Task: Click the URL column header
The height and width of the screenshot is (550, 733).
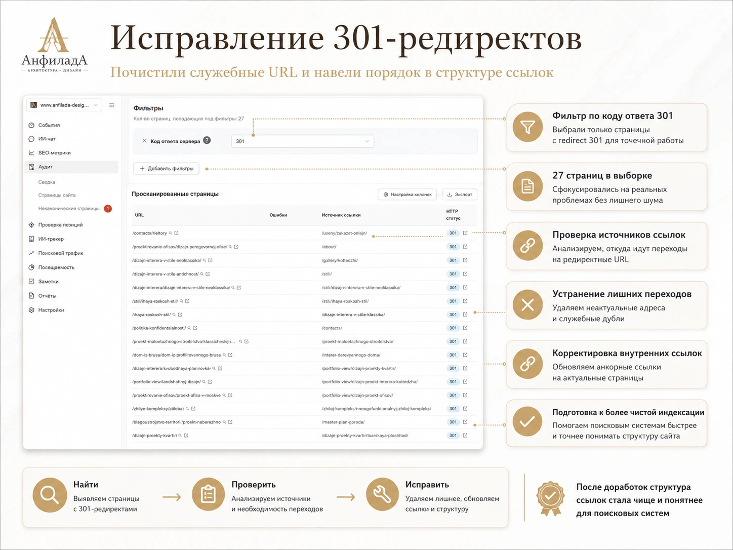Action: (139, 215)
